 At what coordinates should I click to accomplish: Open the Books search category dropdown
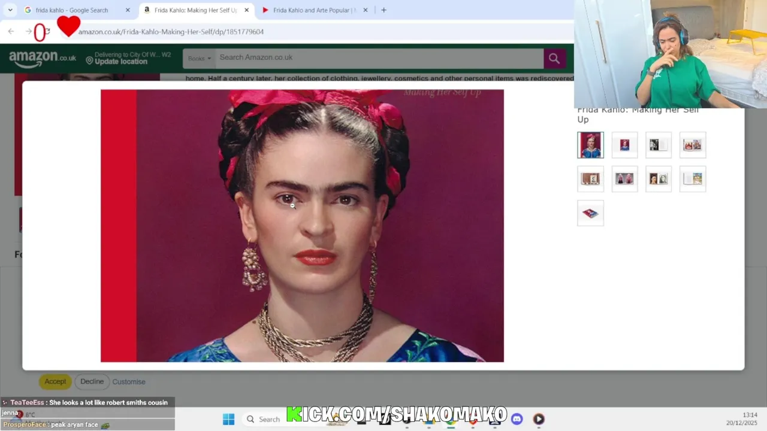coord(200,58)
